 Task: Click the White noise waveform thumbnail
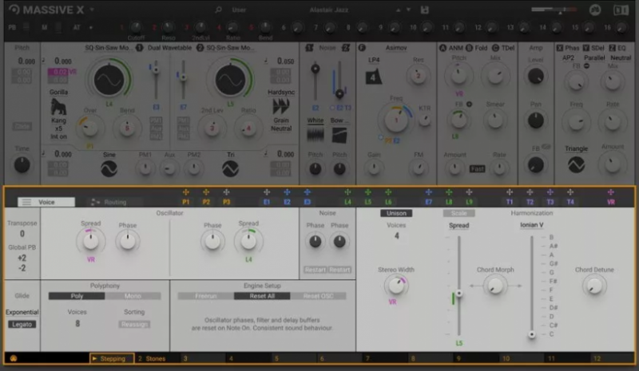tap(315, 135)
